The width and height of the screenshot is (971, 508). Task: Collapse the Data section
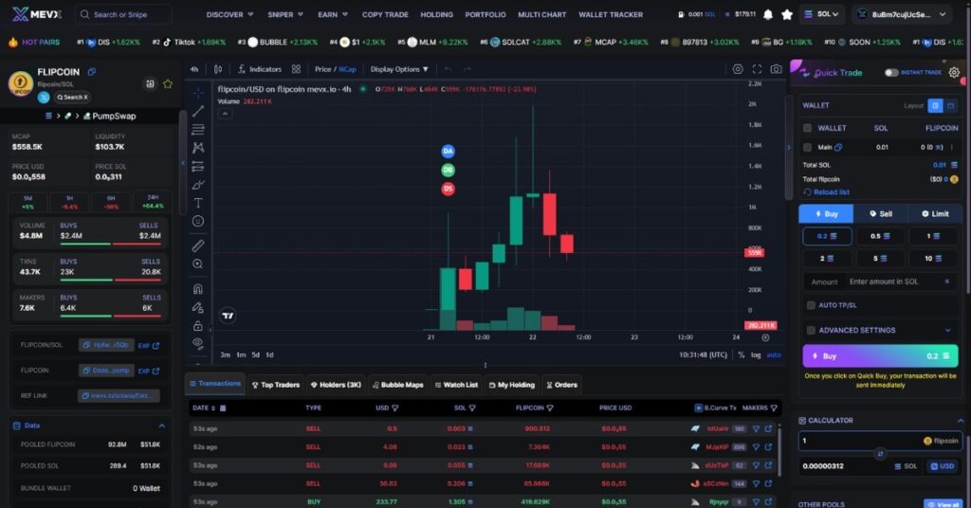pos(162,426)
